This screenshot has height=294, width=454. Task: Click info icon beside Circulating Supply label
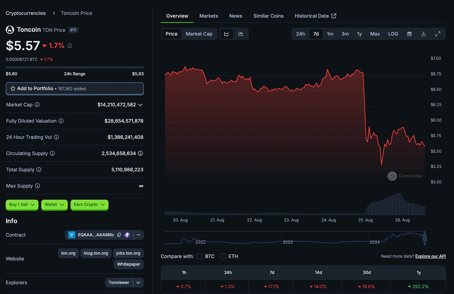[52, 153]
